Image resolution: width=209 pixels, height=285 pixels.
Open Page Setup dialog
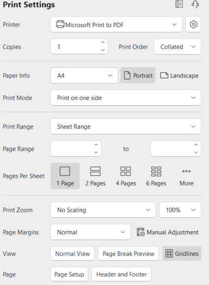(69, 274)
